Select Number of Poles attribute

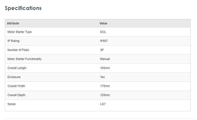click(18, 50)
